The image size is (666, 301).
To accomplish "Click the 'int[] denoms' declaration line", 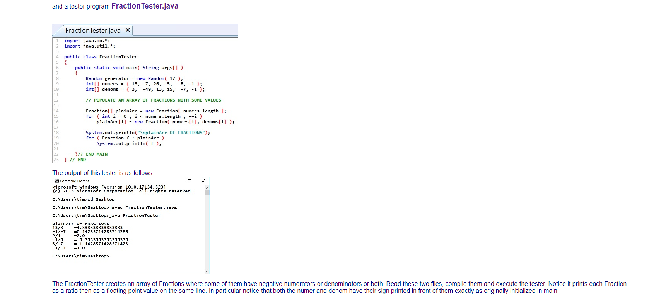I will (145, 89).
